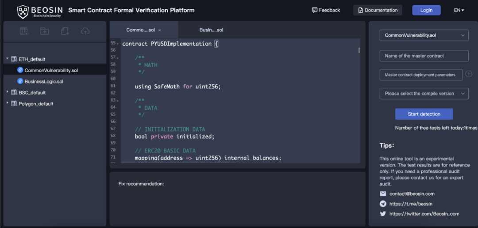Click the Twitter bird icon
478x228 pixels.
click(x=383, y=214)
